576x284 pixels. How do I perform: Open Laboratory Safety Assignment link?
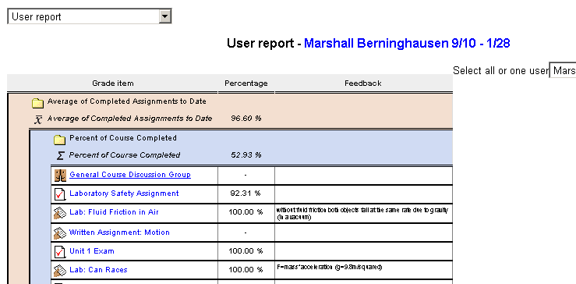click(124, 193)
